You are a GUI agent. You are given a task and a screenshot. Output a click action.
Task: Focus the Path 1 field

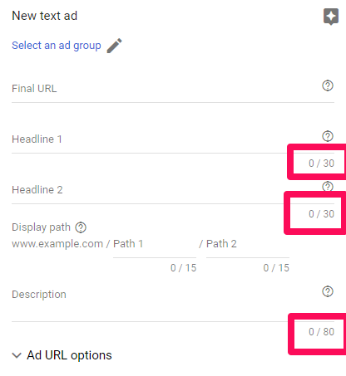pyautogui.click(x=155, y=244)
